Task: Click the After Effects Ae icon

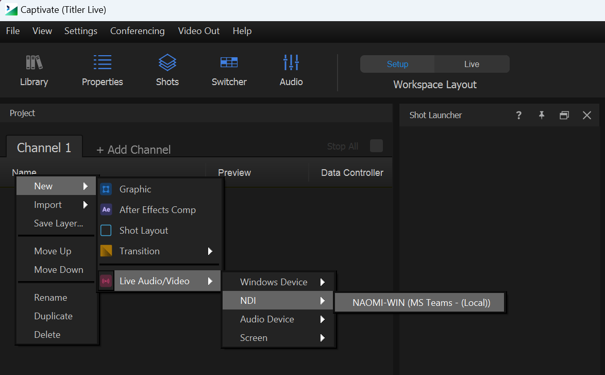Action: tap(106, 210)
